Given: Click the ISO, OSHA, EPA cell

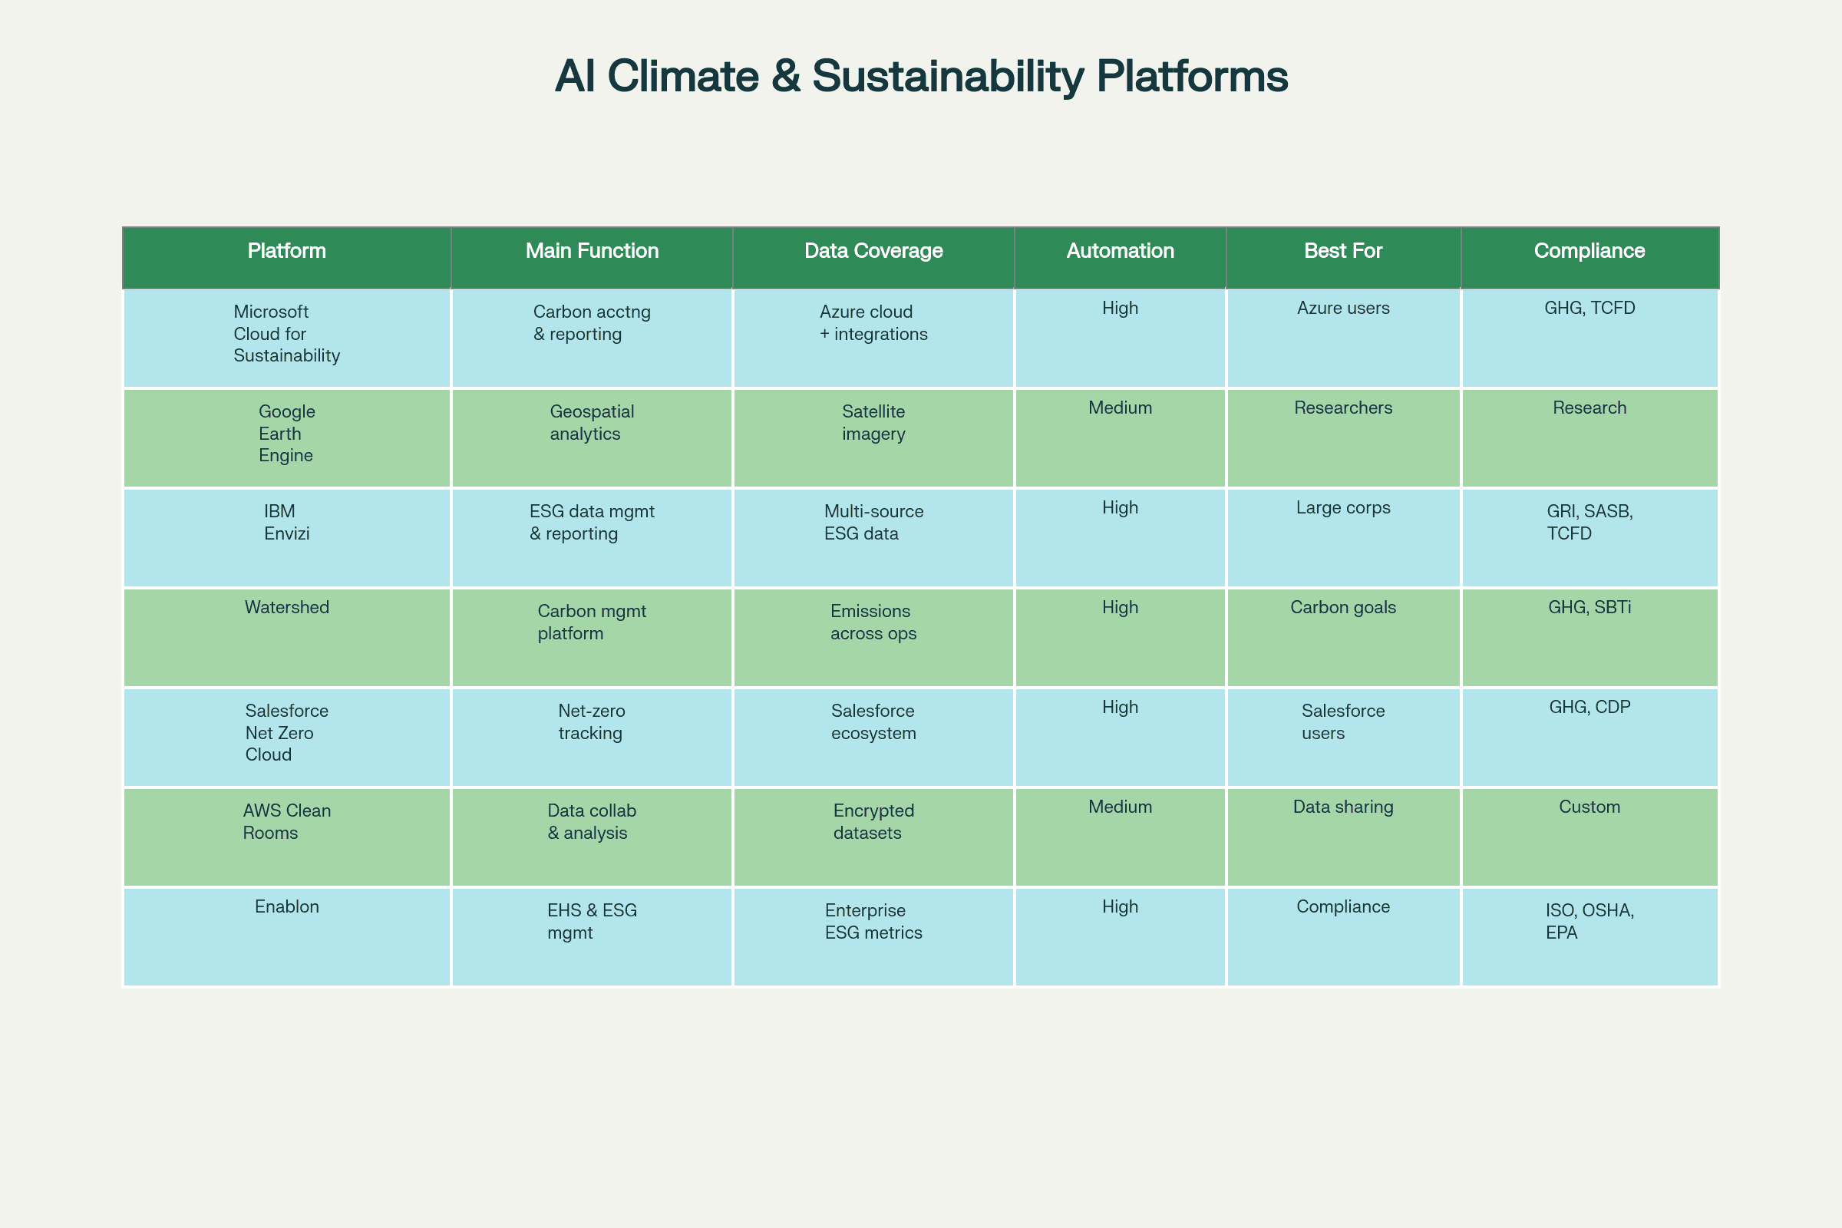Looking at the screenshot, I should [x=1589, y=936].
